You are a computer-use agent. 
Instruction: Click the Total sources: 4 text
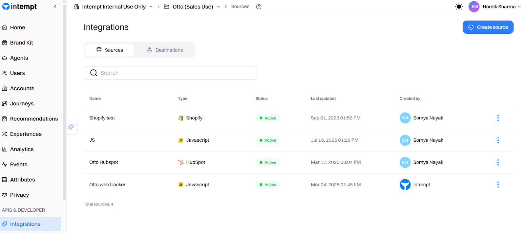point(98,204)
